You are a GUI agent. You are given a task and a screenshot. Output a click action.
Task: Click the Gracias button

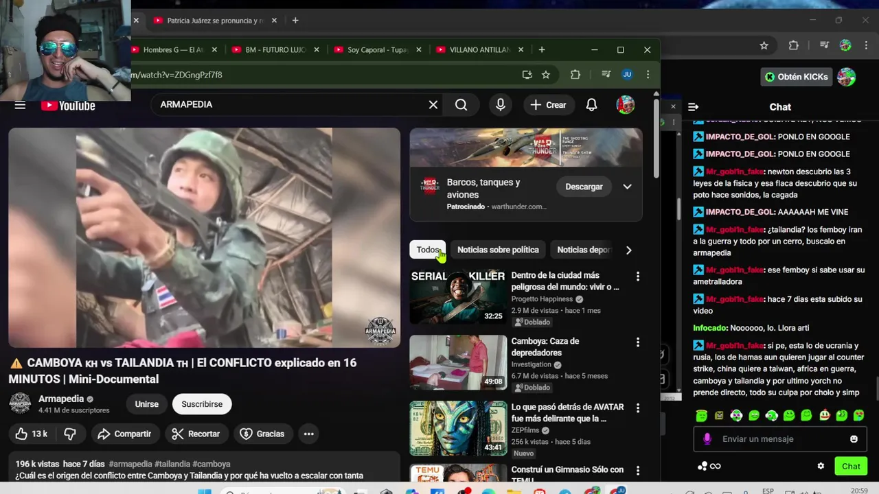[262, 434]
